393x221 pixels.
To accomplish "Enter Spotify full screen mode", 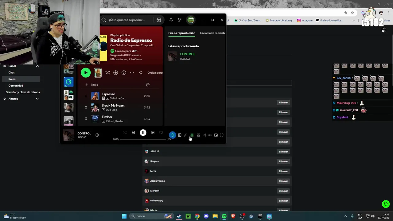I will 222,135.
